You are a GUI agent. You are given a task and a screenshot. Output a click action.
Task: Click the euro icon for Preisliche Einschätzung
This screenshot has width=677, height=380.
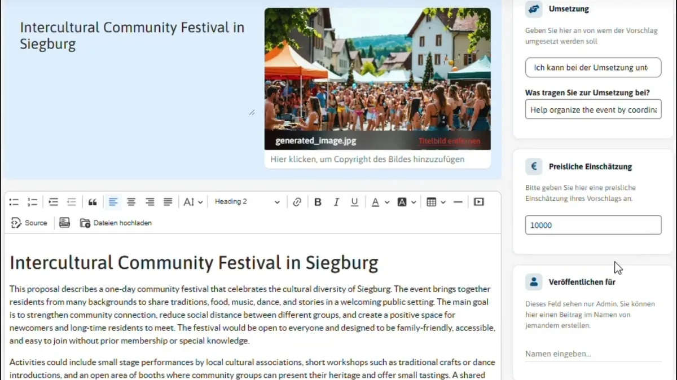click(533, 166)
